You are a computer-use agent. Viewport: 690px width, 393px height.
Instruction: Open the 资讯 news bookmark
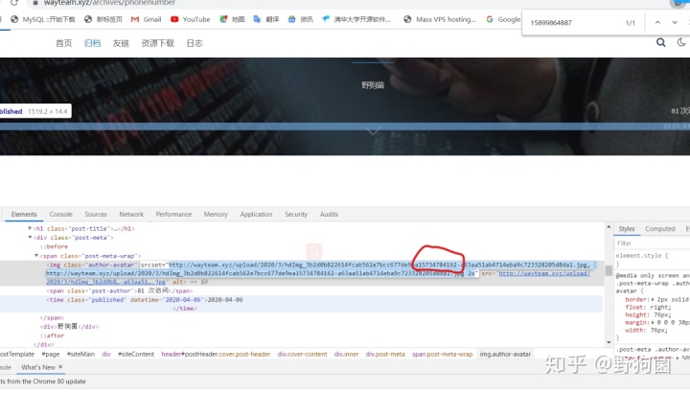point(301,19)
